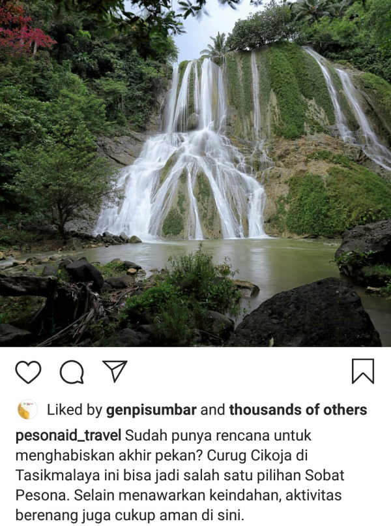Tap the palm tree atop the cliff
The height and width of the screenshot is (526, 391).
tap(216, 47)
